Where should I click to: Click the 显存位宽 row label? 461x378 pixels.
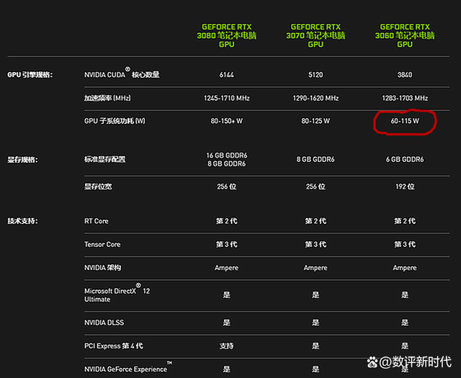point(99,186)
